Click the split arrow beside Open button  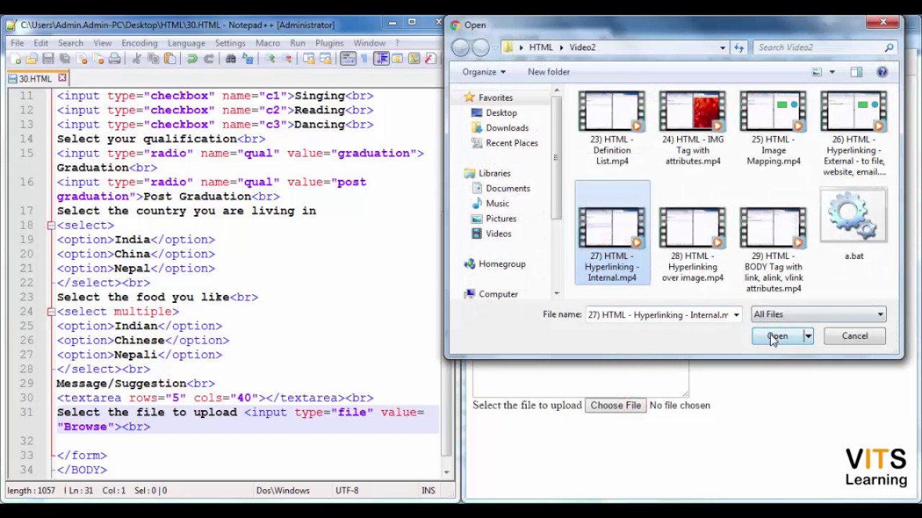point(808,336)
